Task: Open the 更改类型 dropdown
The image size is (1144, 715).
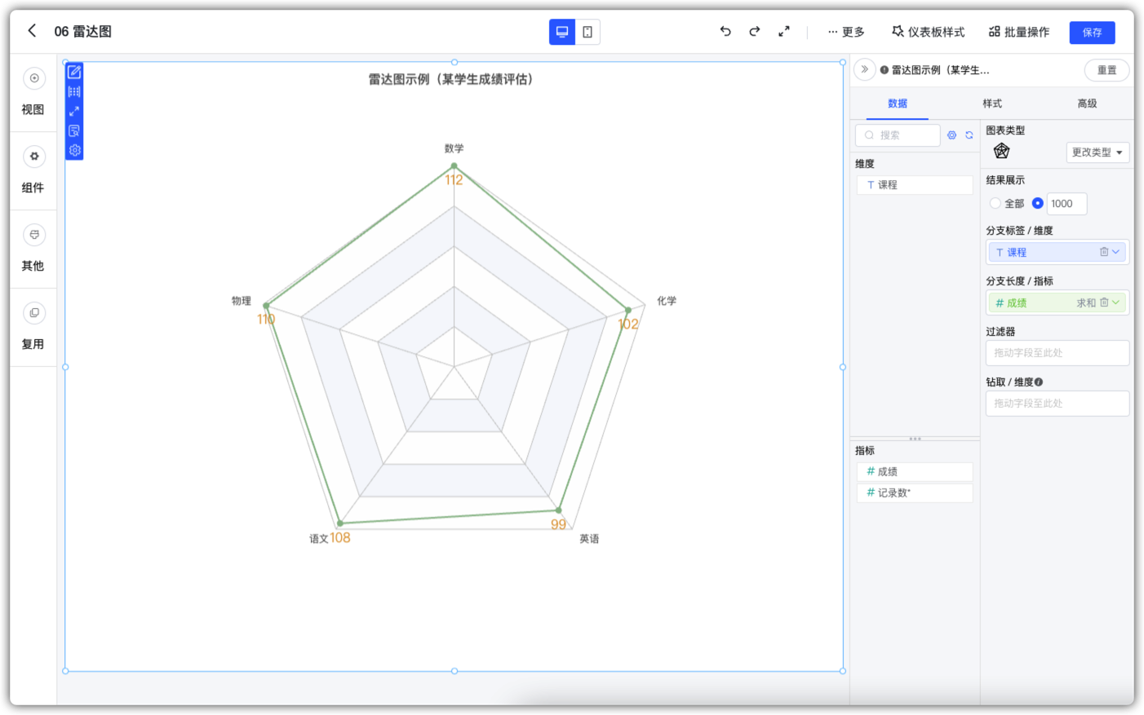Action: [x=1097, y=152]
